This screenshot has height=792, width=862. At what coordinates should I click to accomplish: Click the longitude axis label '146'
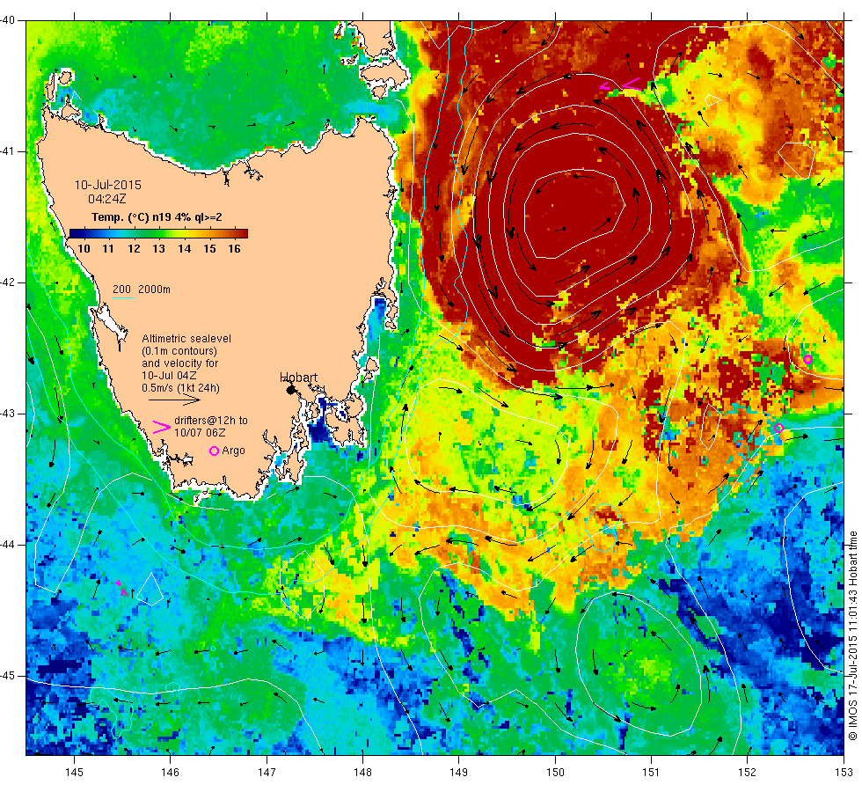171,773
